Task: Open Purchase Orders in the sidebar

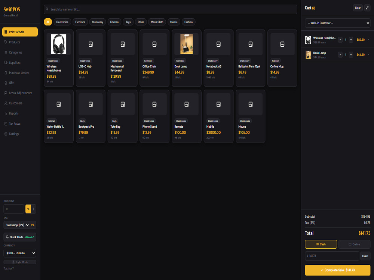Action: point(20,73)
